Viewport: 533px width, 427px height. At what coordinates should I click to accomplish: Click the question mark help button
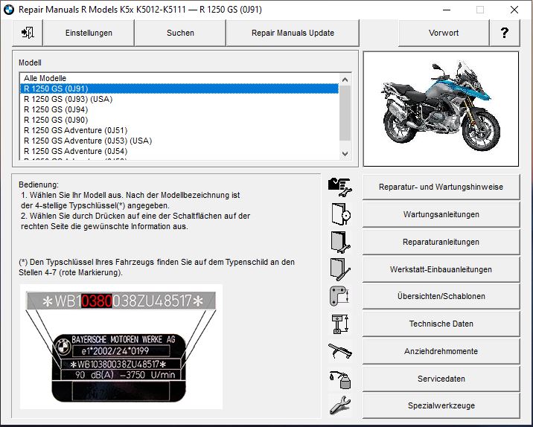click(505, 33)
